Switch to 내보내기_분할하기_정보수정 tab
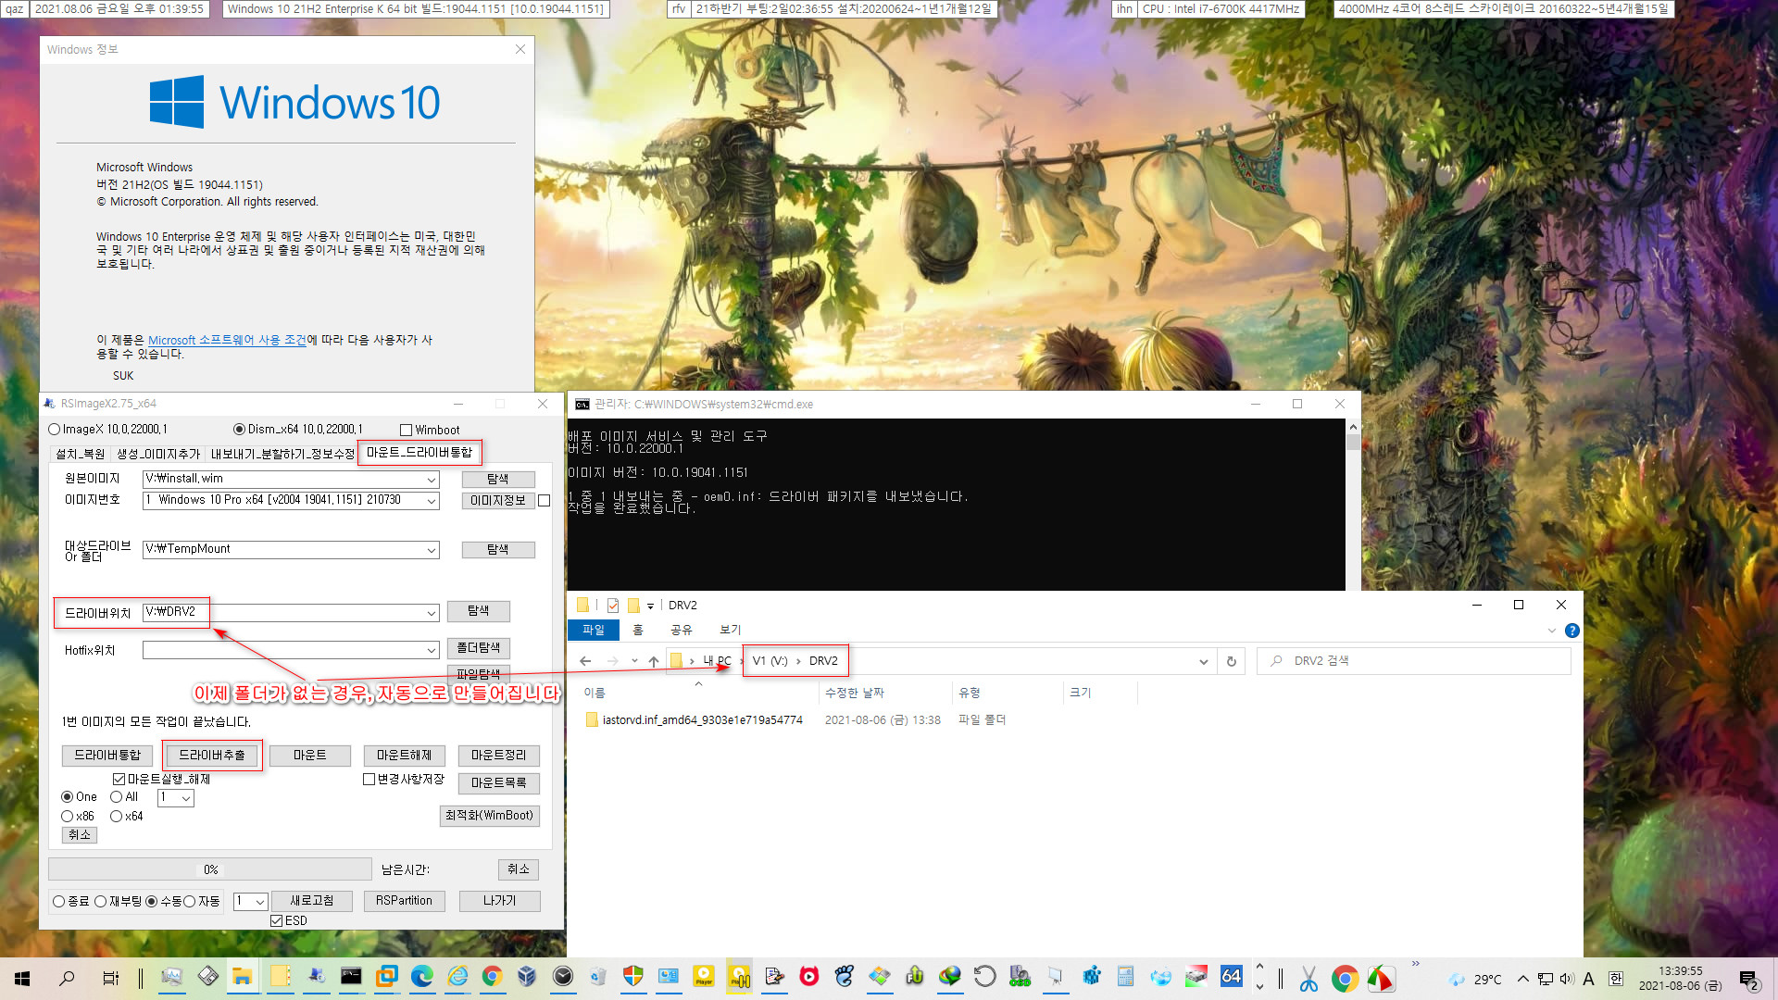Screen dimensions: 1778x1000 (282, 454)
